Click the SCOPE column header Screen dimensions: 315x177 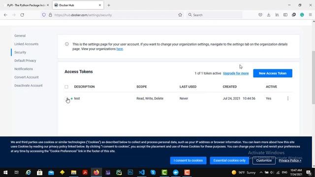pyautogui.click(x=142, y=87)
